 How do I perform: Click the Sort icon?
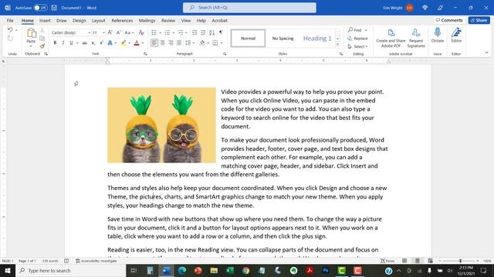pyautogui.click(x=211, y=32)
